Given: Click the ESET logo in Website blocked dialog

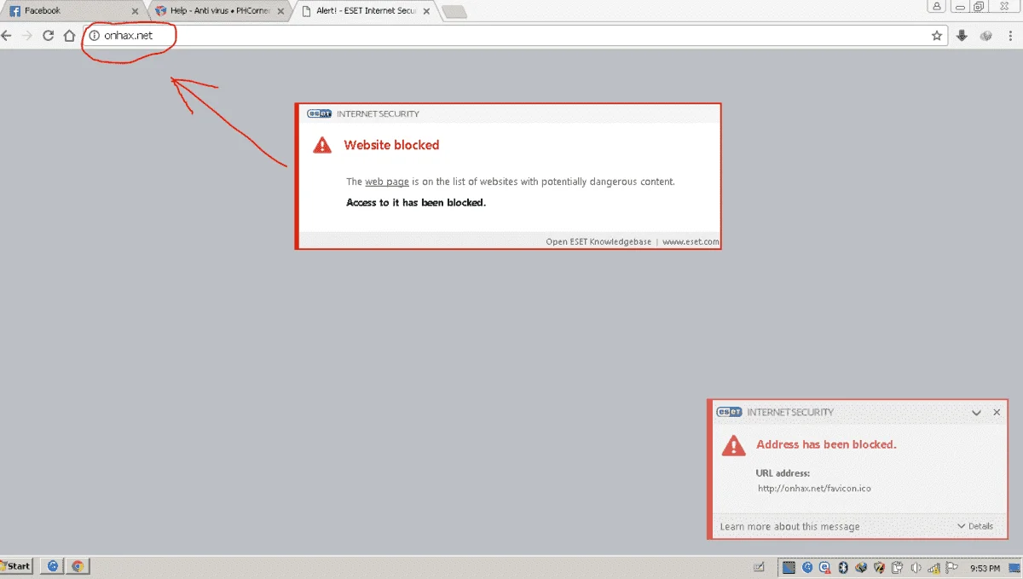Looking at the screenshot, I should 319,113.
